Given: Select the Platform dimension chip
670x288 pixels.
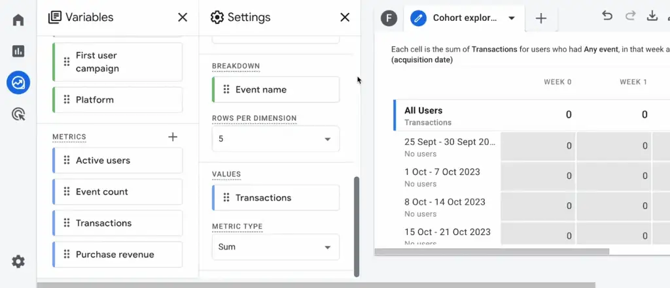Looking at the screenshot, I should (x=117, y=100).
